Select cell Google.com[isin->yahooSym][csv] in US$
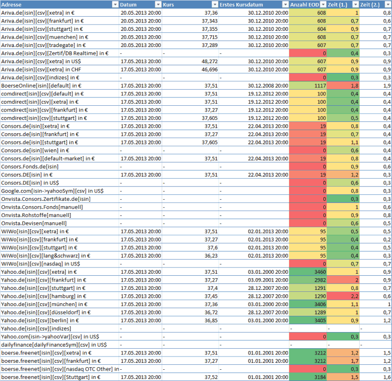This screenshot has height=381, width=392. point(59,191)
